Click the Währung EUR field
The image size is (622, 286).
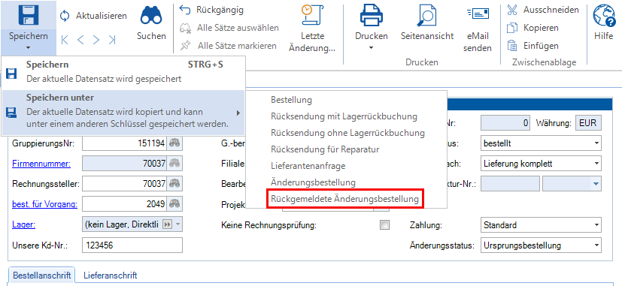pos(588,123)
